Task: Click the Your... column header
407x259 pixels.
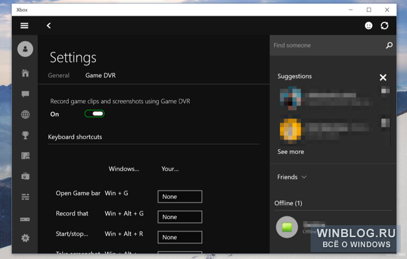Action: 170,169
